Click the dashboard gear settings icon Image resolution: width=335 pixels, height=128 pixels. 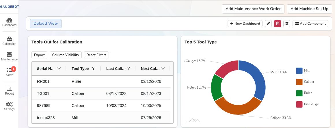click(x=287, y=24)
